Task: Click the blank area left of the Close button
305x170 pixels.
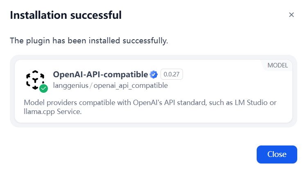Action: tap(136, 154)
